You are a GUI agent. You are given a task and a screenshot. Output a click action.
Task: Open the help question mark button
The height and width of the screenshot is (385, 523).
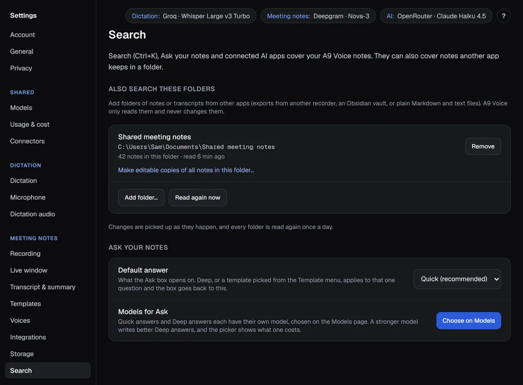point(503,16)
